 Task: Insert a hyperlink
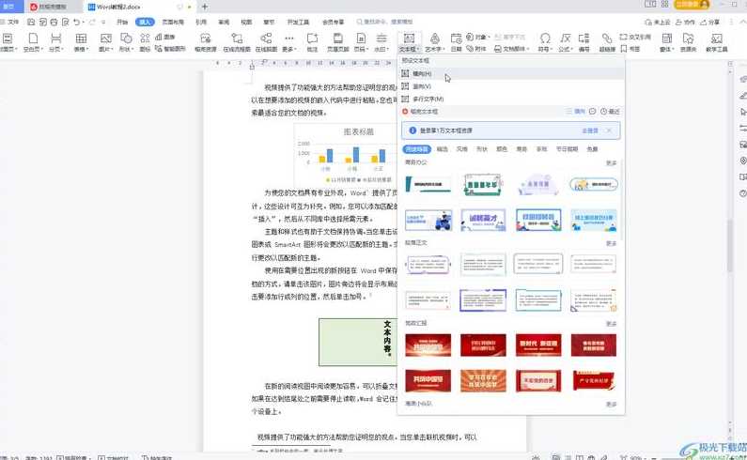(606, 42)
